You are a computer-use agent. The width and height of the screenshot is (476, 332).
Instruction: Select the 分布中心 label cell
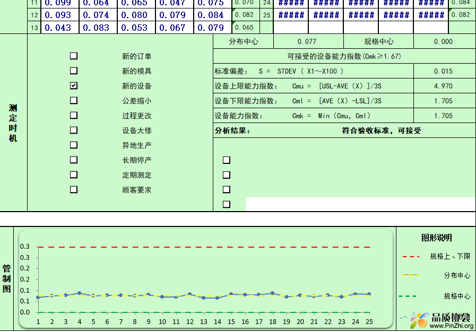pos(243,41)
